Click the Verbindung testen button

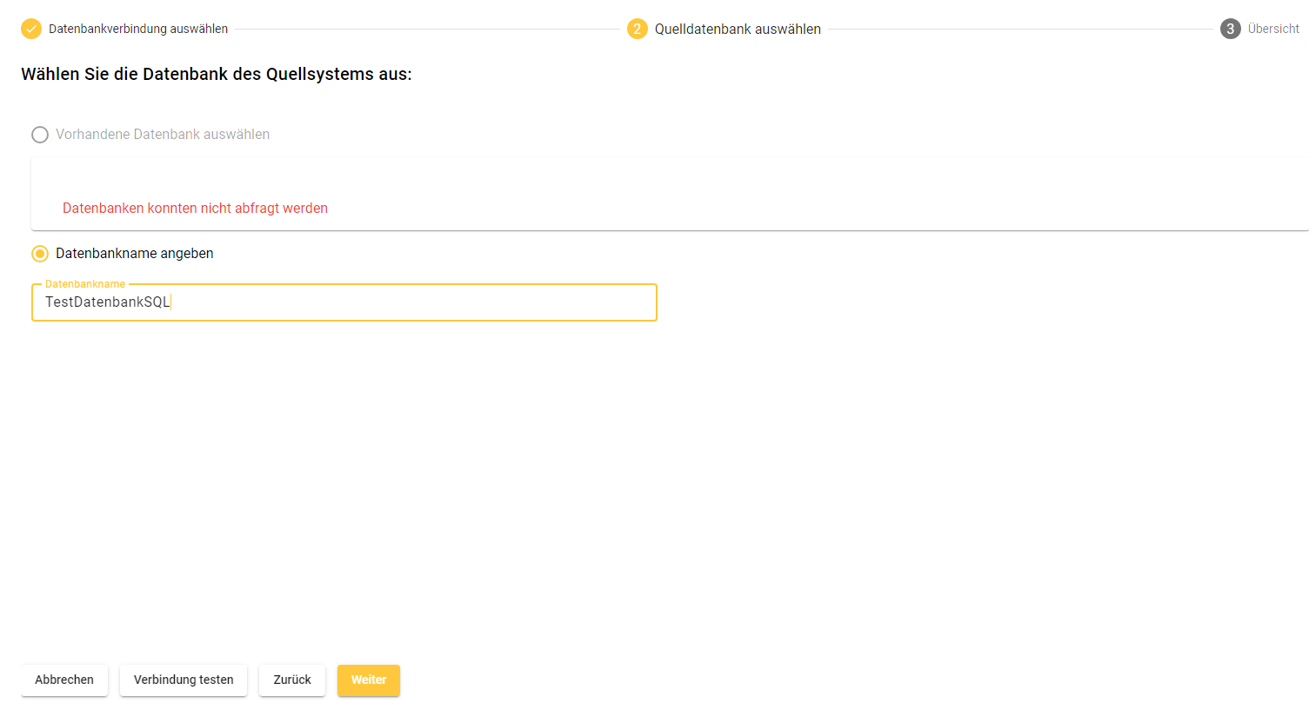[x=184, y=680]
